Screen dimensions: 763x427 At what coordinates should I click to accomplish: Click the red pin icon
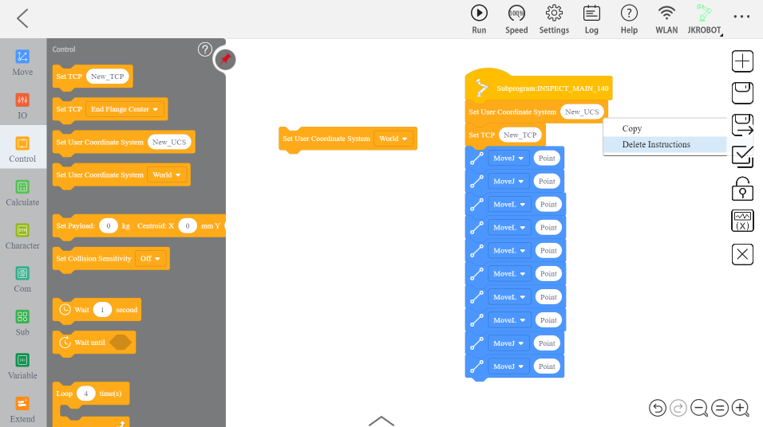[225, 59]
